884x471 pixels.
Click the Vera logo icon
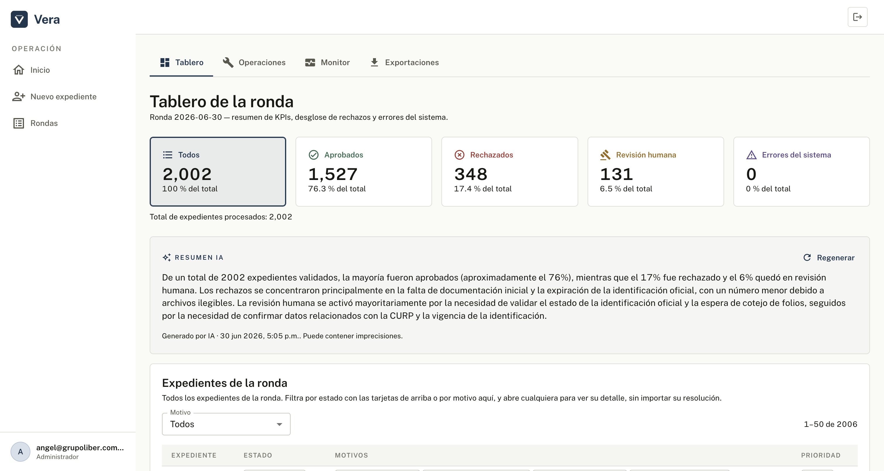tap(19, 19)
